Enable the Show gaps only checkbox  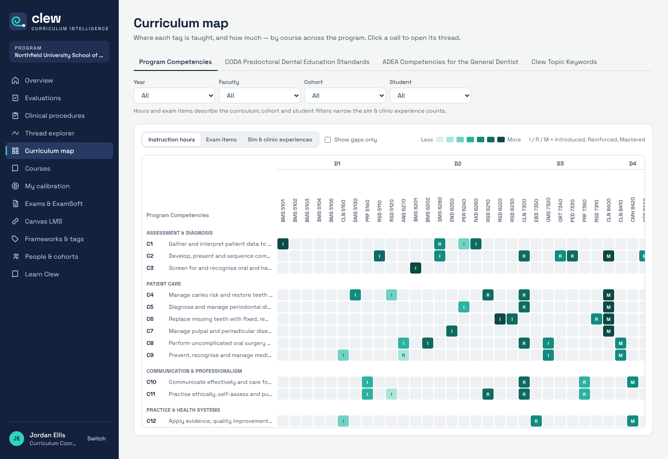[x=328, y=140]
